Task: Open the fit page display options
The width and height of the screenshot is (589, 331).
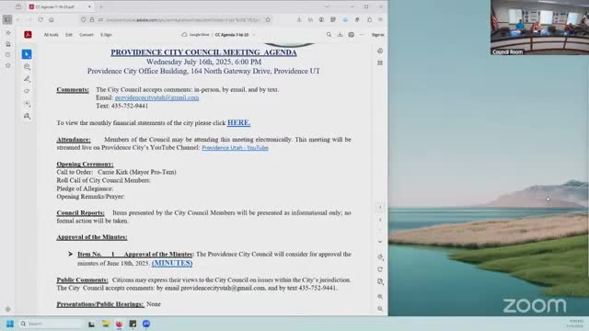Action: point(380,281)
